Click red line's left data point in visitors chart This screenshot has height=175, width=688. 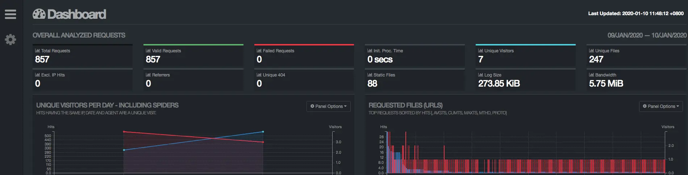pyautogui.click(x=124, y=132)
